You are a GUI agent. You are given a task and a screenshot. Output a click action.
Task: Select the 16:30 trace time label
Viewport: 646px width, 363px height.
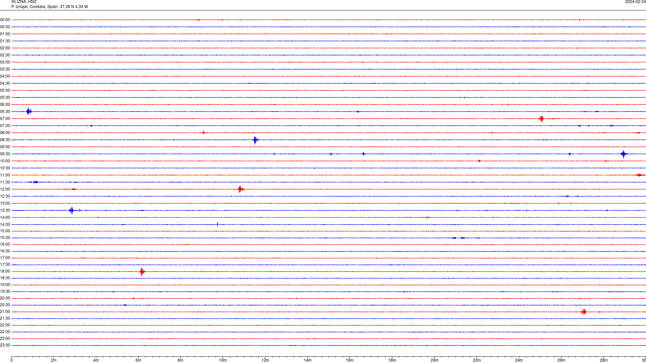pos(5,251)
